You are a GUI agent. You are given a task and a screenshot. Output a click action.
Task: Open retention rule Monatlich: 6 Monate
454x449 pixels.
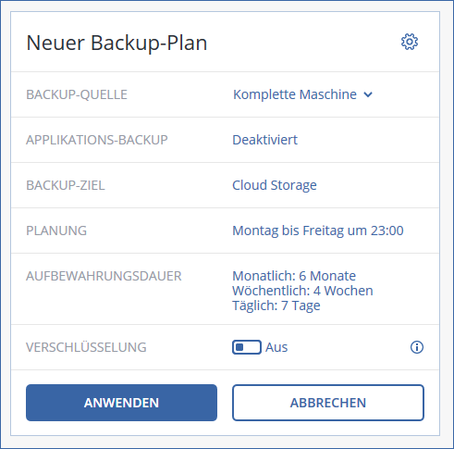point(294,276)
